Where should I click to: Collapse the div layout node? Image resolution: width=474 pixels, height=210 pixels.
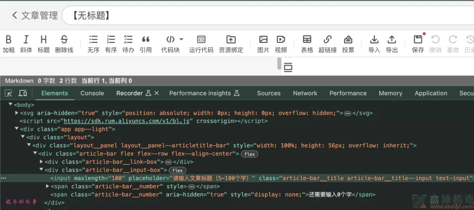click(x=23, y=137)
